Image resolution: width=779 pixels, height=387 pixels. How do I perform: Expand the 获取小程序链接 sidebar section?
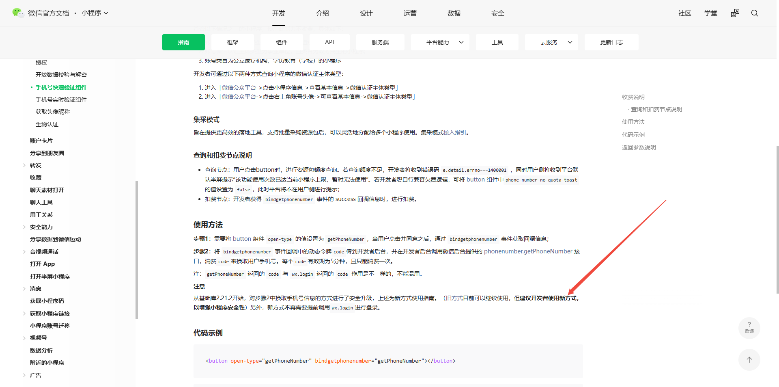point(24,313)
